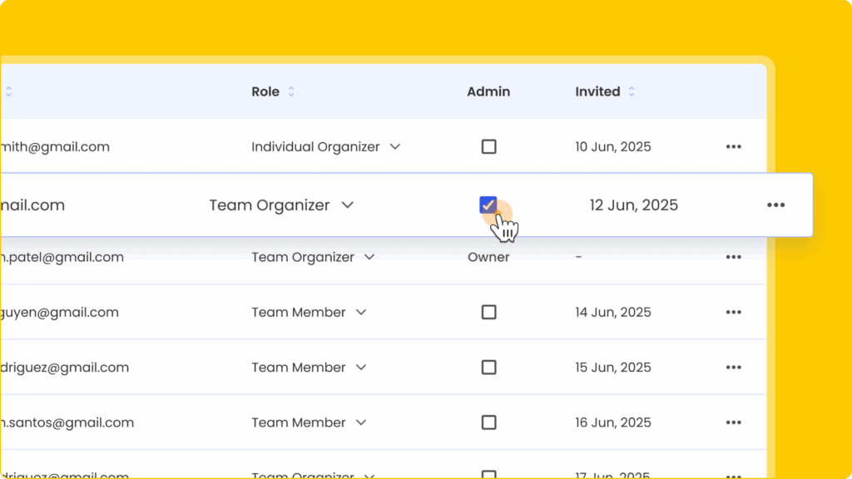The height and width of the screenshot is (479, 852).
Task: Click the Admin column header
Action: tap(488, 91)
